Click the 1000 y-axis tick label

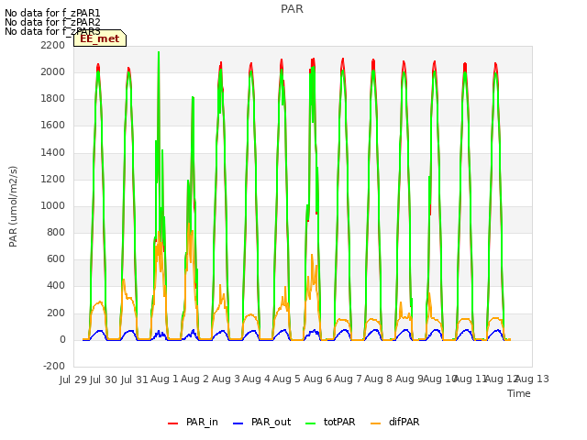point(53,205)
